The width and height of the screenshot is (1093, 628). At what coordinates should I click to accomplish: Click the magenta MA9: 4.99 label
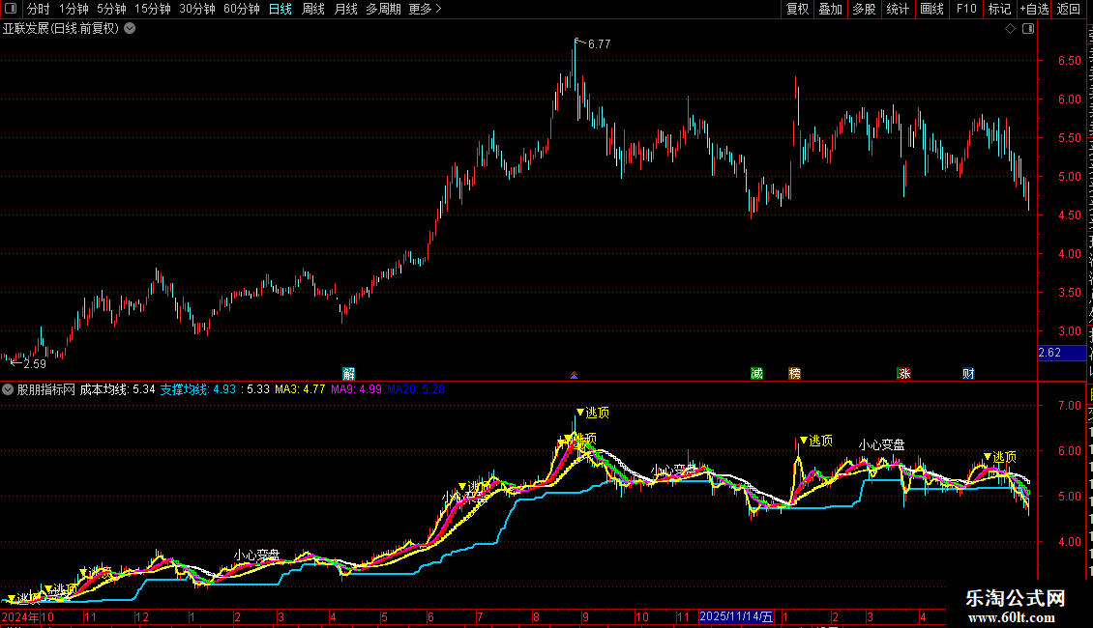[356, 390]
